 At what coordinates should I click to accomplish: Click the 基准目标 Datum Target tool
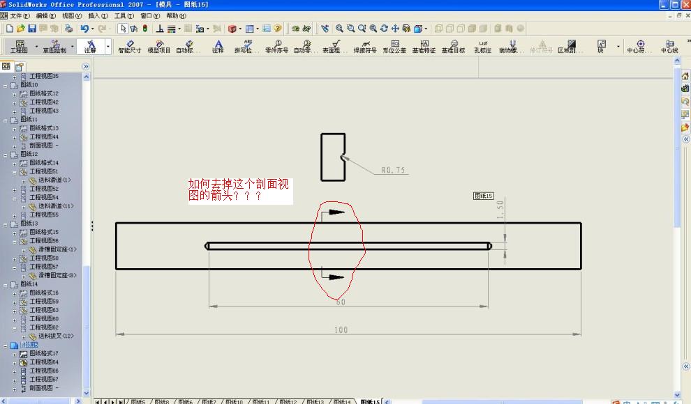click(x=454, y=47)
